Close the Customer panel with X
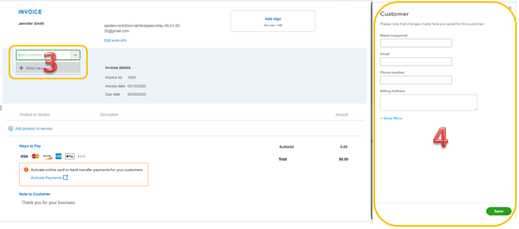Image resolution: width=519 pixels, height=229 pixels. coord(510,7)
